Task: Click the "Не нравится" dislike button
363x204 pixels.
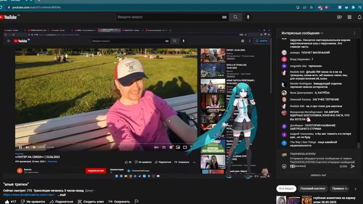Action: click(x=33, y=202)
